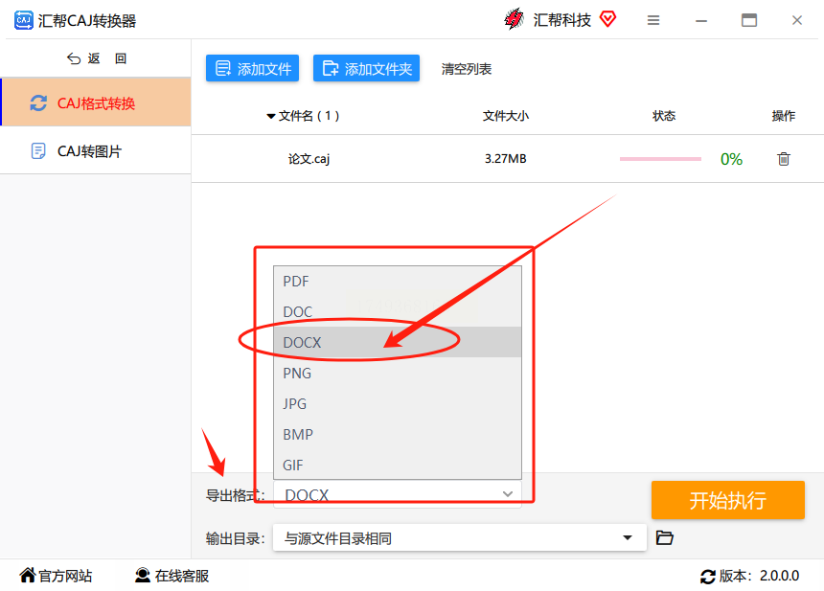
Task: Choose DOCX from the format list
Action: pyautogui.click(x=398, y=342)
